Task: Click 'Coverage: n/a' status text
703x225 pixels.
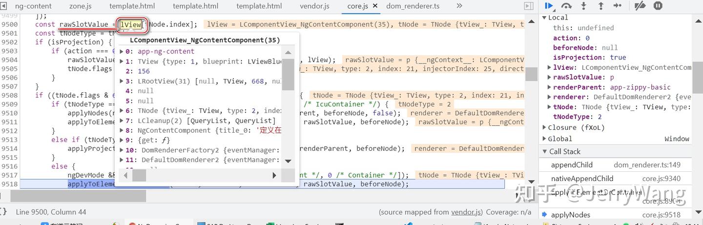Action: pyautogui.click(x=509, y=212)
